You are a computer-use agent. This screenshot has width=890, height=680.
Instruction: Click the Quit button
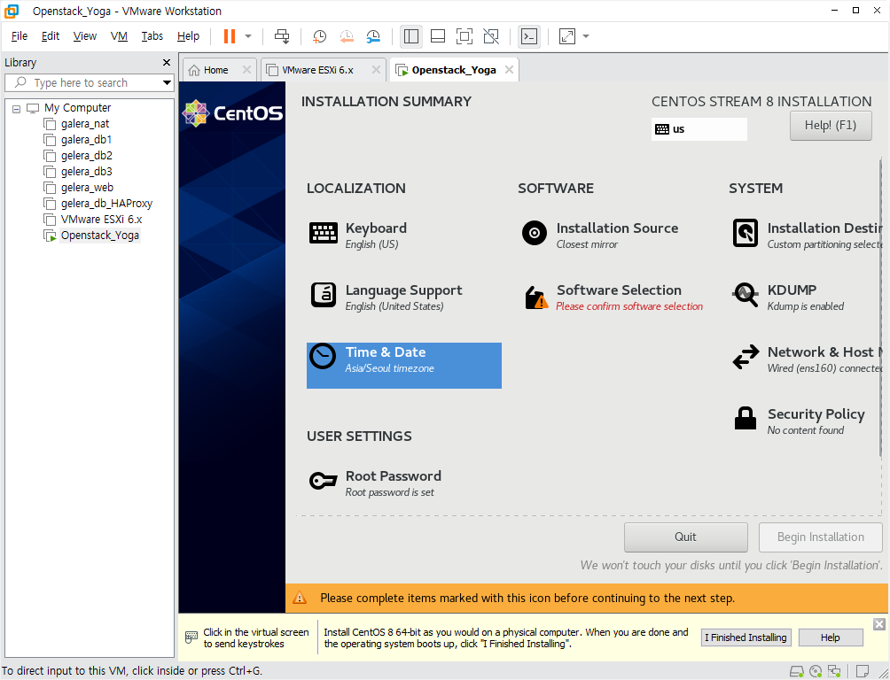coord(685,537)
